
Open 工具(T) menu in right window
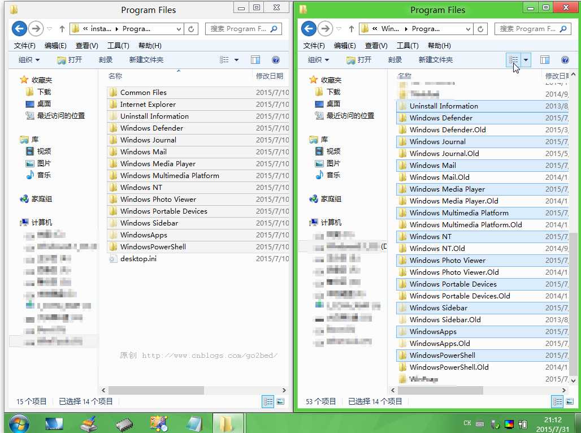coord(407,46)
